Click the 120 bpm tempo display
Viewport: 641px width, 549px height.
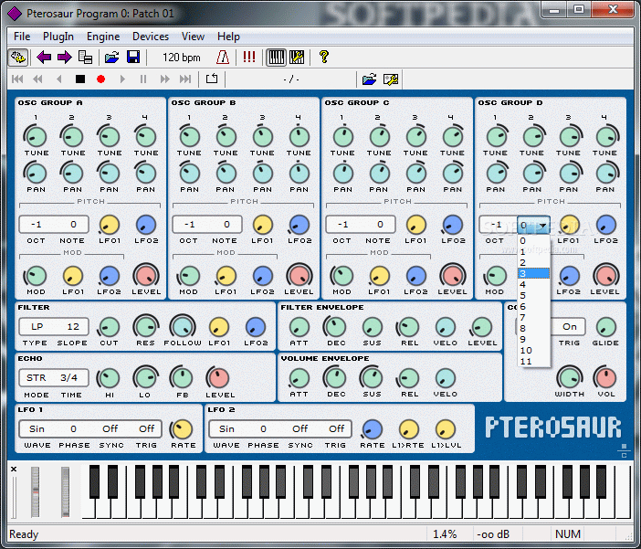click(x=182, y=58)
